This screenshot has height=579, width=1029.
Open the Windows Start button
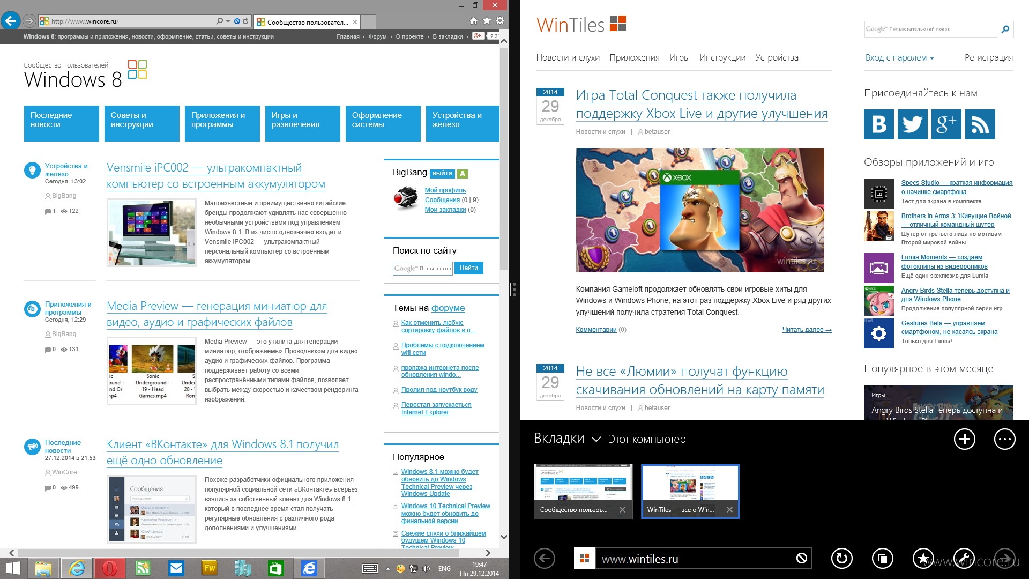[x=13, y=568]
